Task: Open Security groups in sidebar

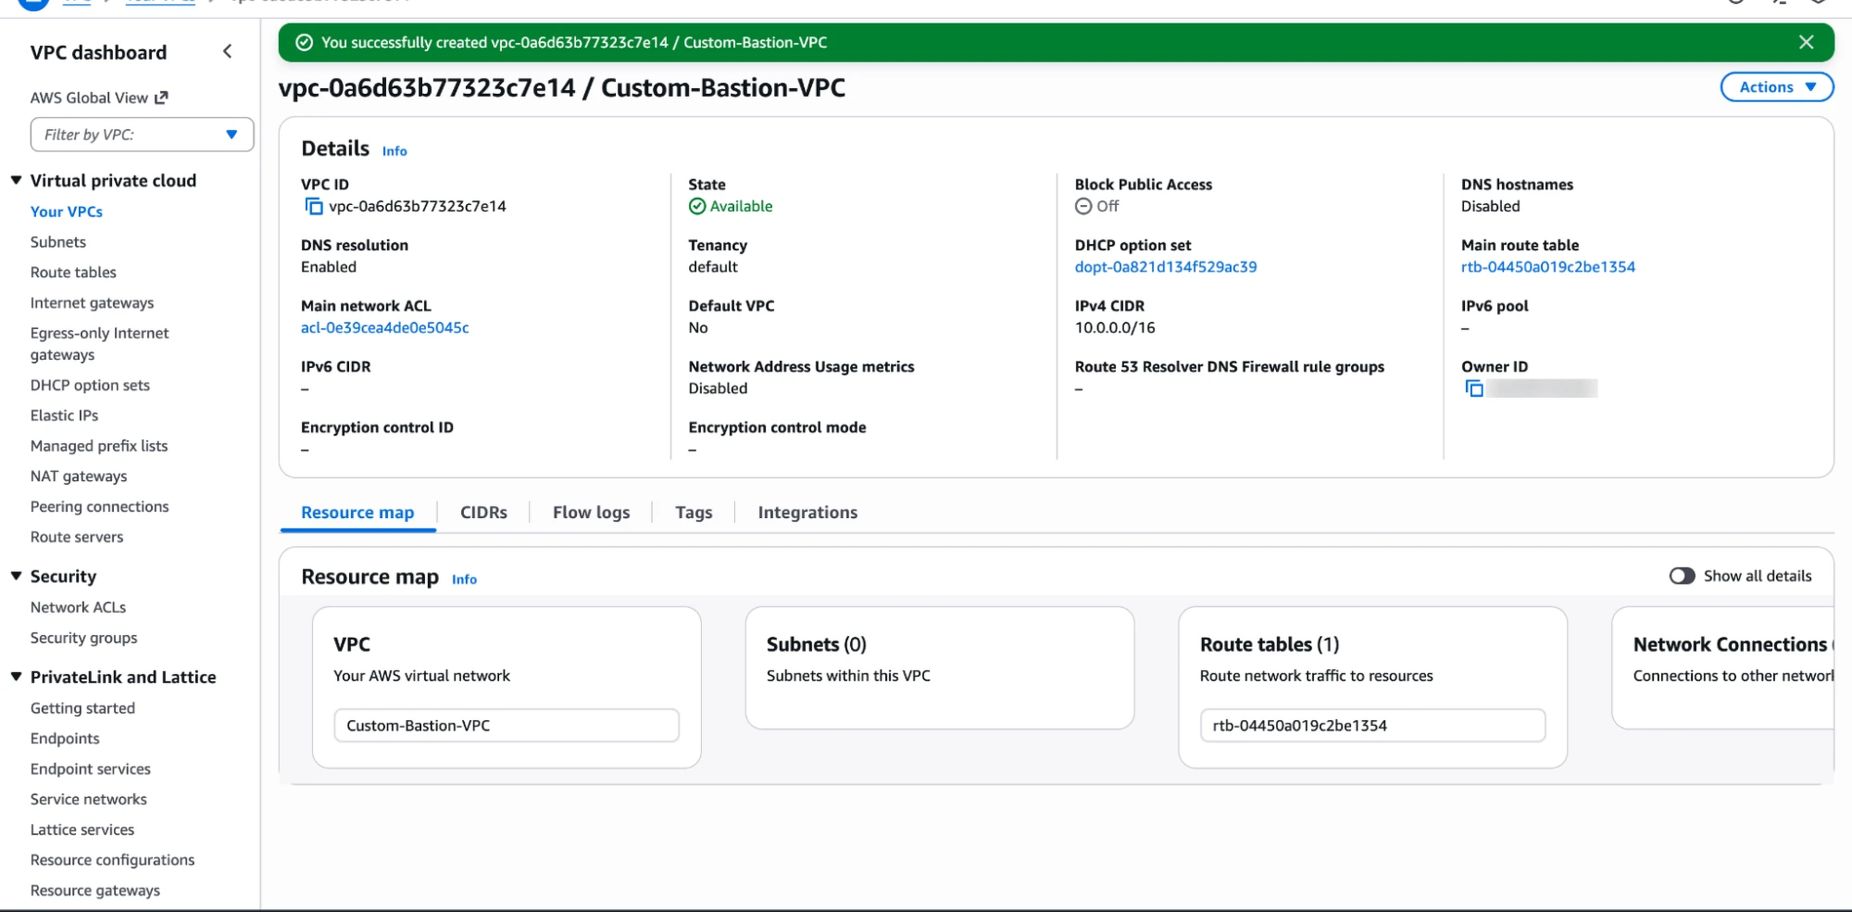Action: 83,637
